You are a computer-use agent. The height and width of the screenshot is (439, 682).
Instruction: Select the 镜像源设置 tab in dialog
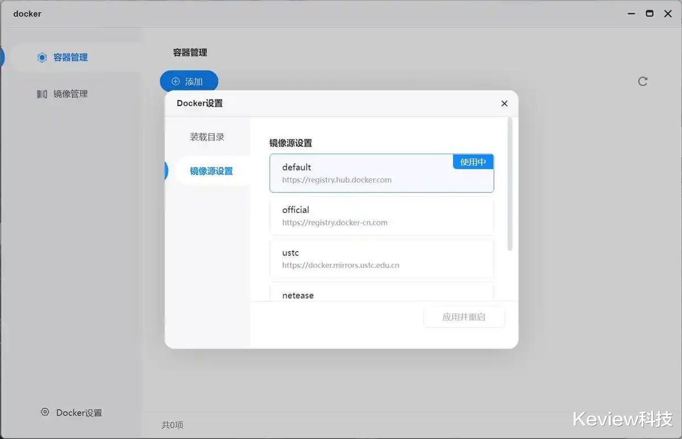point(211,171)
